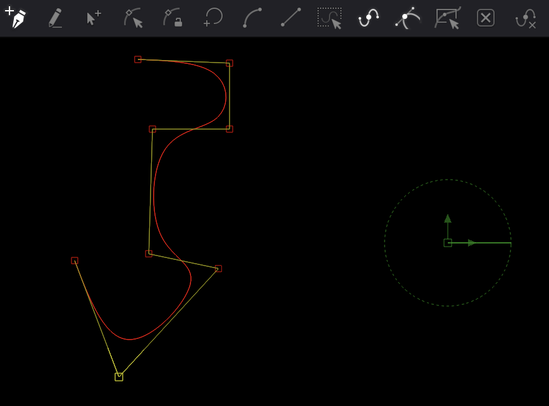The image size is (549, 406).
Task: Select the Locked Tangent tool
Action: point(173,18)
